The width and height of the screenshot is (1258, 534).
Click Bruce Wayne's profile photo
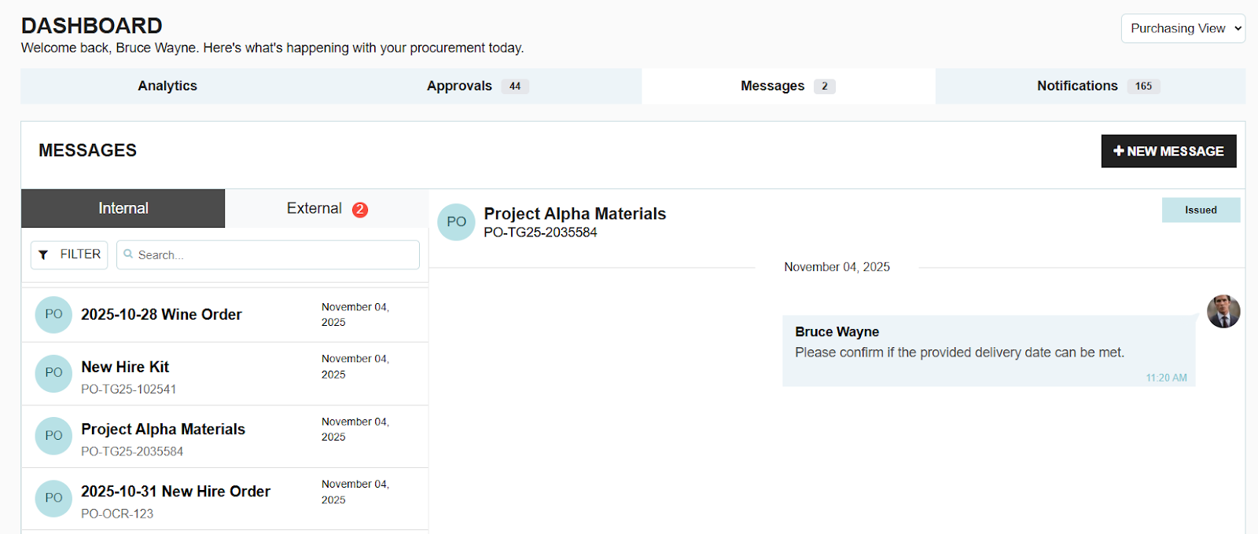(x=1223, y=312)
